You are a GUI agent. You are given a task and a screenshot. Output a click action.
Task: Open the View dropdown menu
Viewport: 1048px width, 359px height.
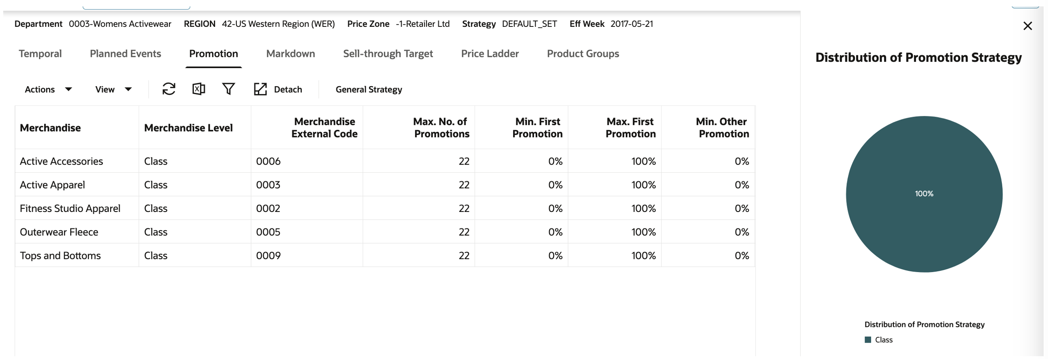tap(114, 89)
